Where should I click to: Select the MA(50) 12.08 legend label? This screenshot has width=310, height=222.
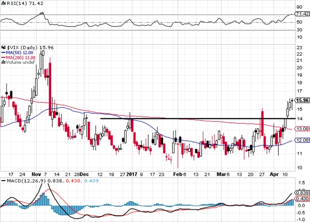pos(19,53)
